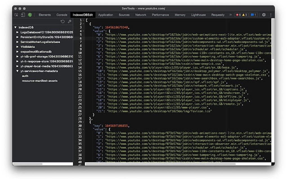
Task: Refresh the IndexedDB list with reload icon
Action: coord(62,22)
